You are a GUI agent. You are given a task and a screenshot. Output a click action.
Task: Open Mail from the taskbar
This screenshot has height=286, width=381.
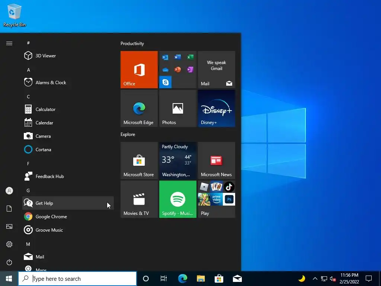[x=237, y=279]
